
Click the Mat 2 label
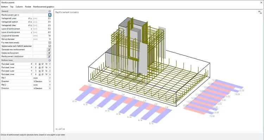(x=4, y=85)
